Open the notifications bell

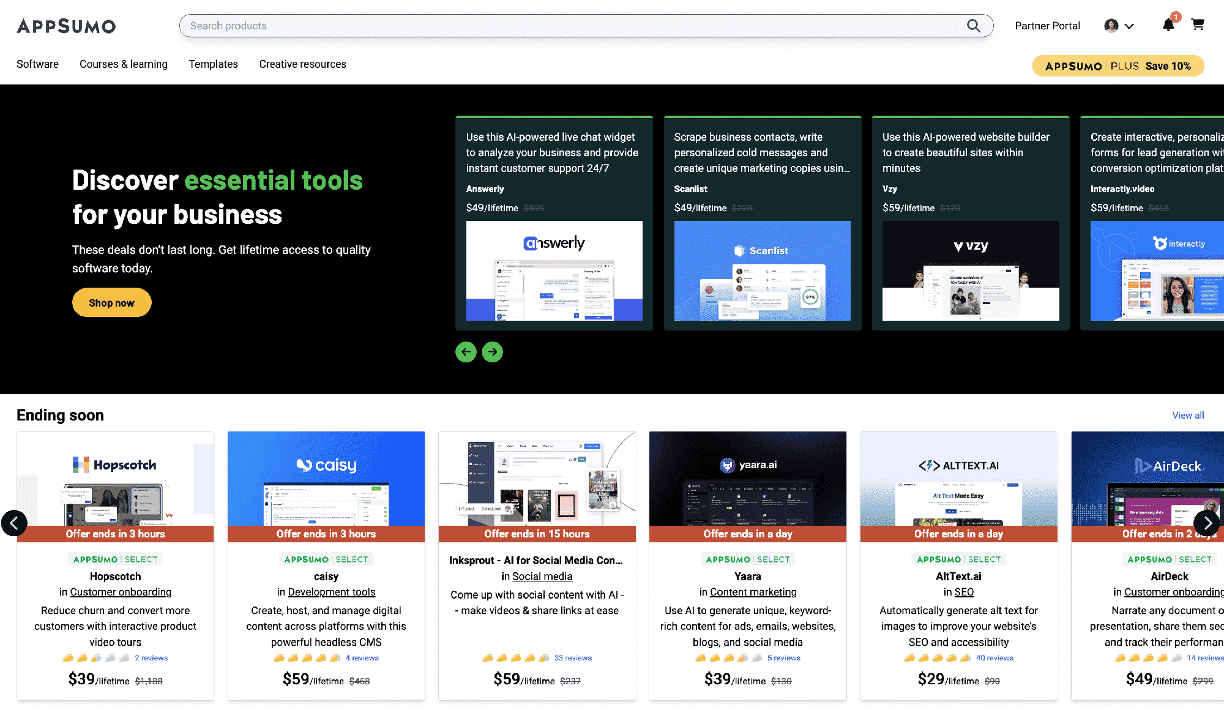pyautogui.click(x=1168, y=24)
